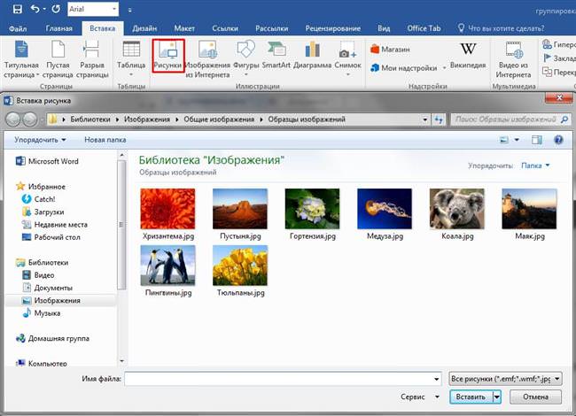Viewport: 576px width, 416px height.
Task: Insert a blank page (Пустая страница)
Action: [x=58, y=60]
